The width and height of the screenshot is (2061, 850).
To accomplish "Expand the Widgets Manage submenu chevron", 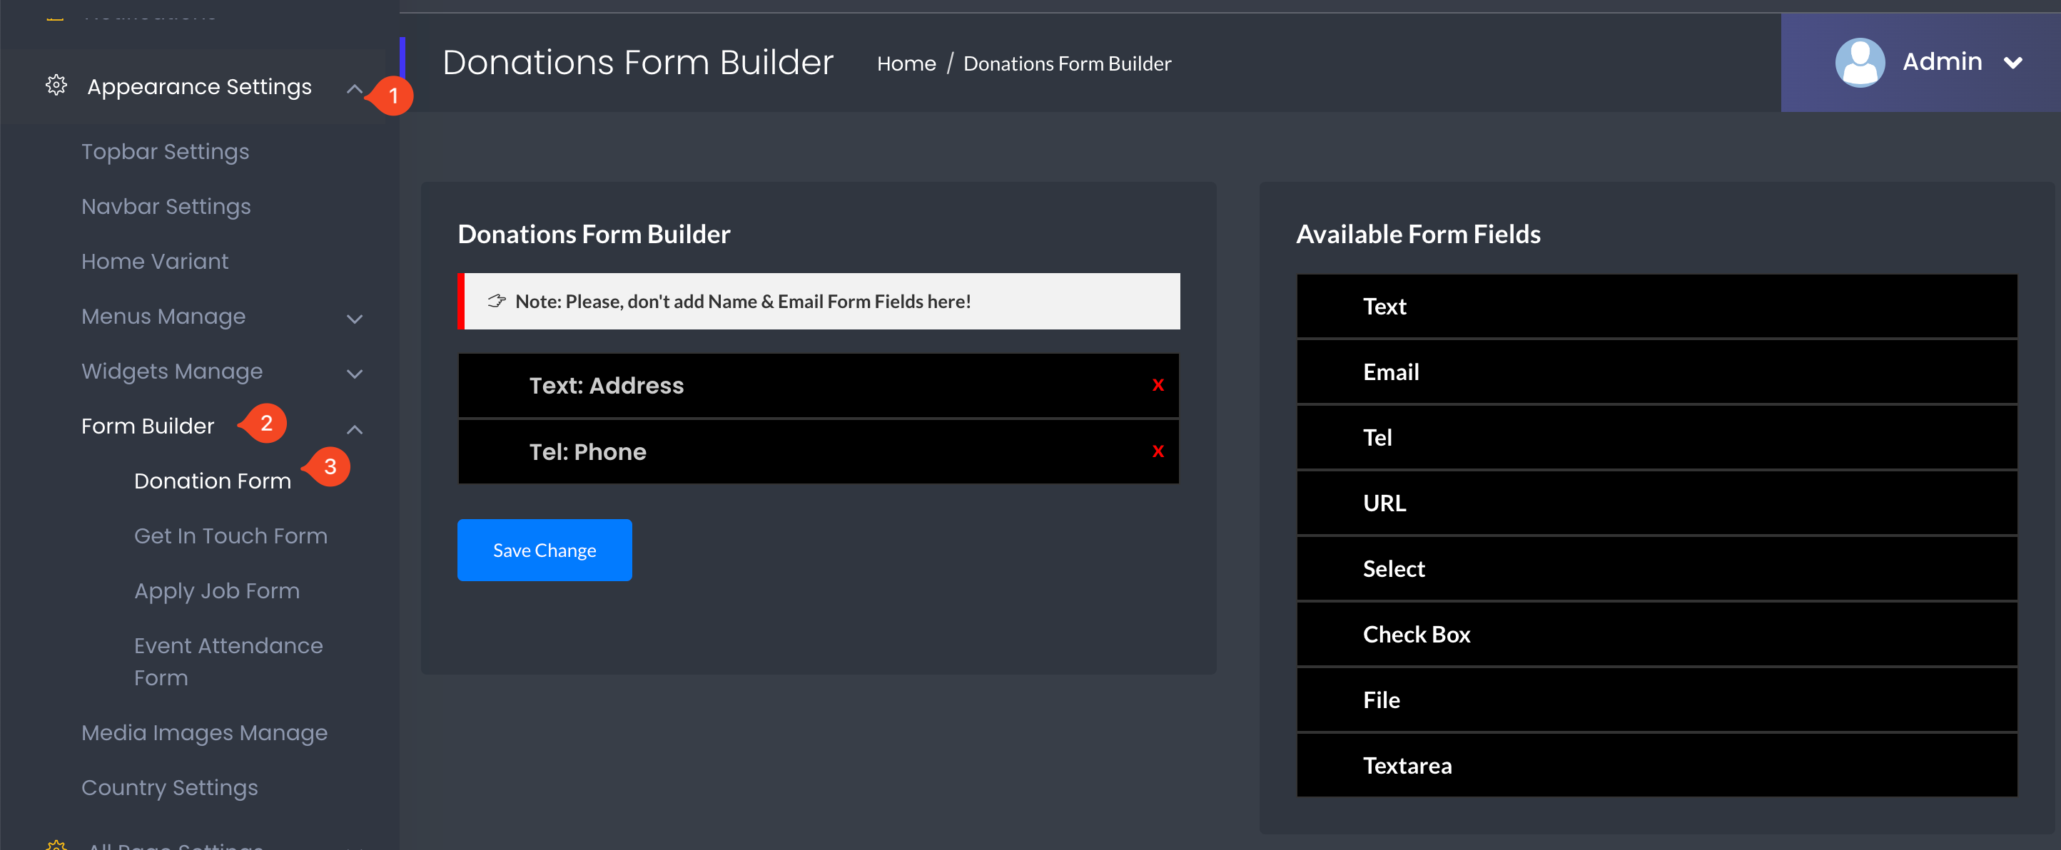I will tap(355, 374).
